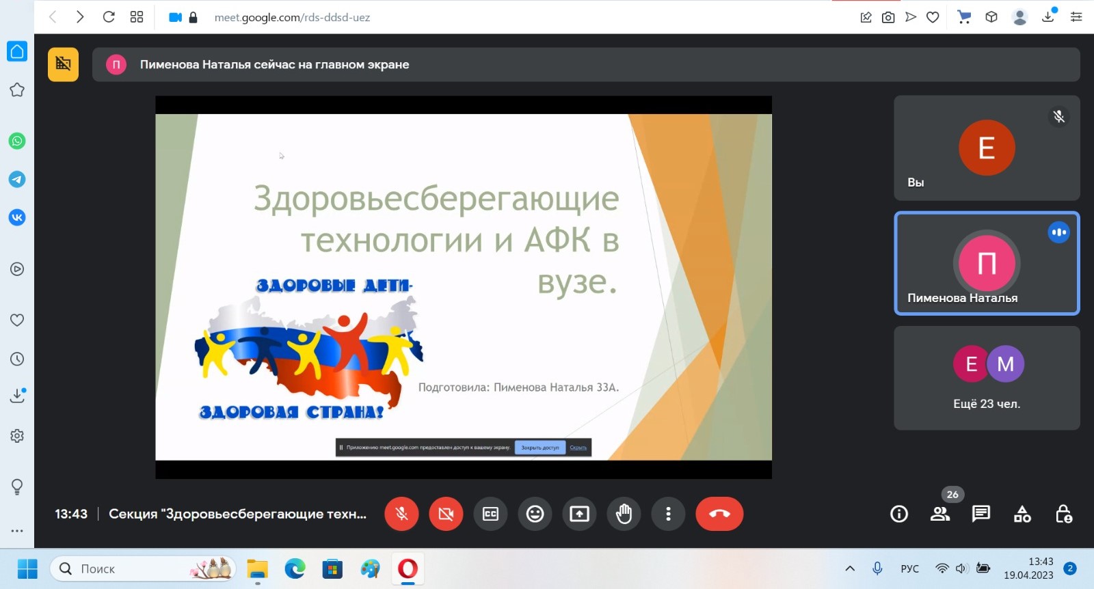This screenshot has height=589, width=1094.
Task: Open sidebar three-dot more menu
Action: [x=17, y=530]
